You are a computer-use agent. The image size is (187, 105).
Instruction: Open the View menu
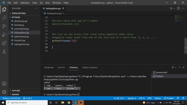(x=34, y=3)
